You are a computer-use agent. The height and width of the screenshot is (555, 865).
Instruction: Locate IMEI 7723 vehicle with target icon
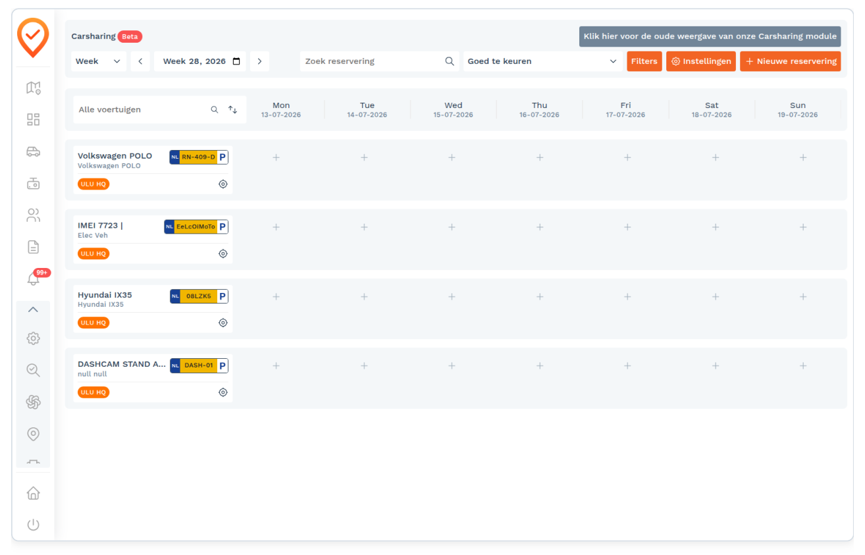tap(223, 253)
